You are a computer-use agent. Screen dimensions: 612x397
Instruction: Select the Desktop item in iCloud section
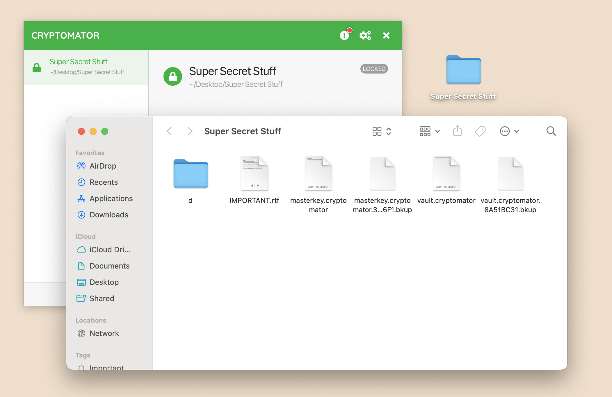coord(104,282)
